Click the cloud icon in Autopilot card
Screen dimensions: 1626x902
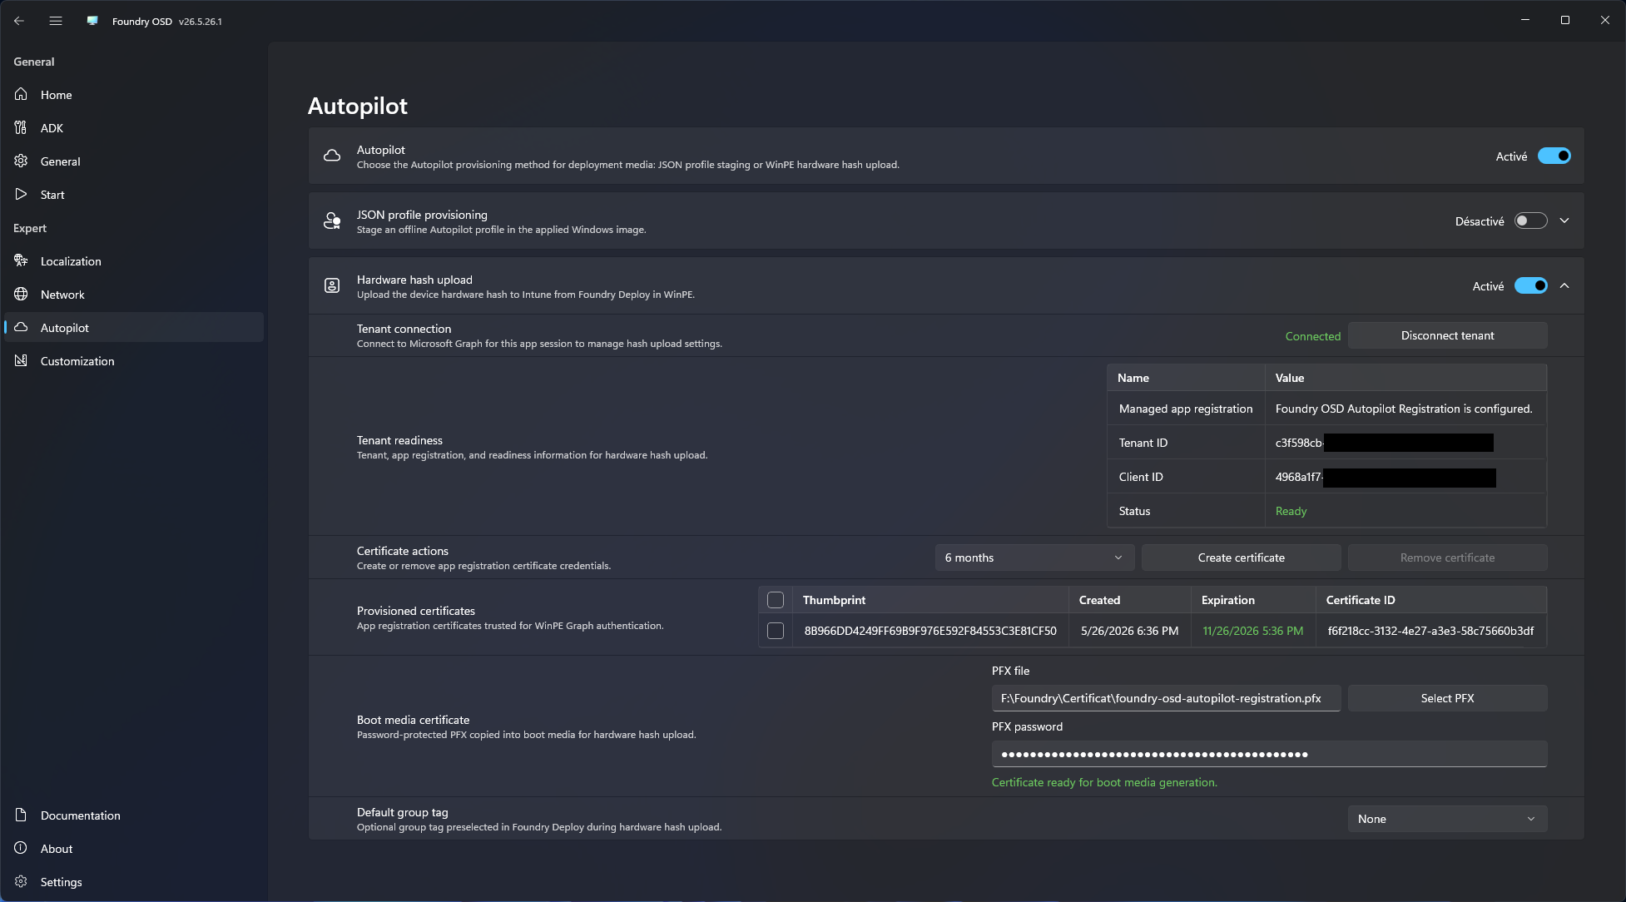click(332, 156)
